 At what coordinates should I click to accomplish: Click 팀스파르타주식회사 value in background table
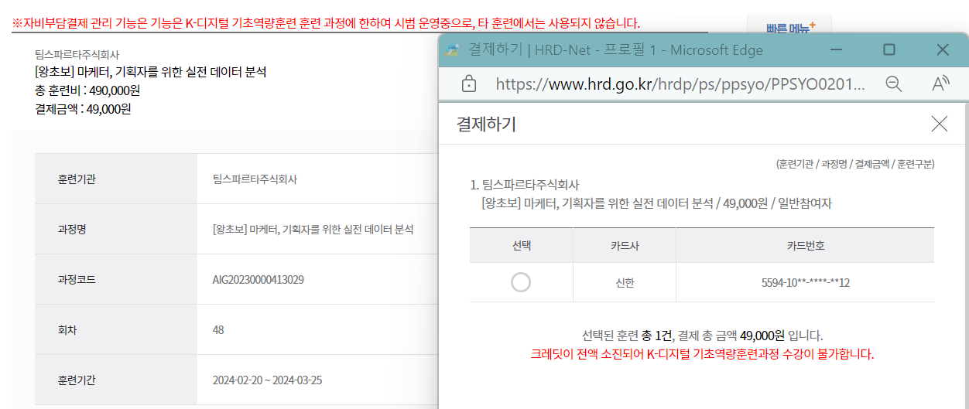[255, 179]
